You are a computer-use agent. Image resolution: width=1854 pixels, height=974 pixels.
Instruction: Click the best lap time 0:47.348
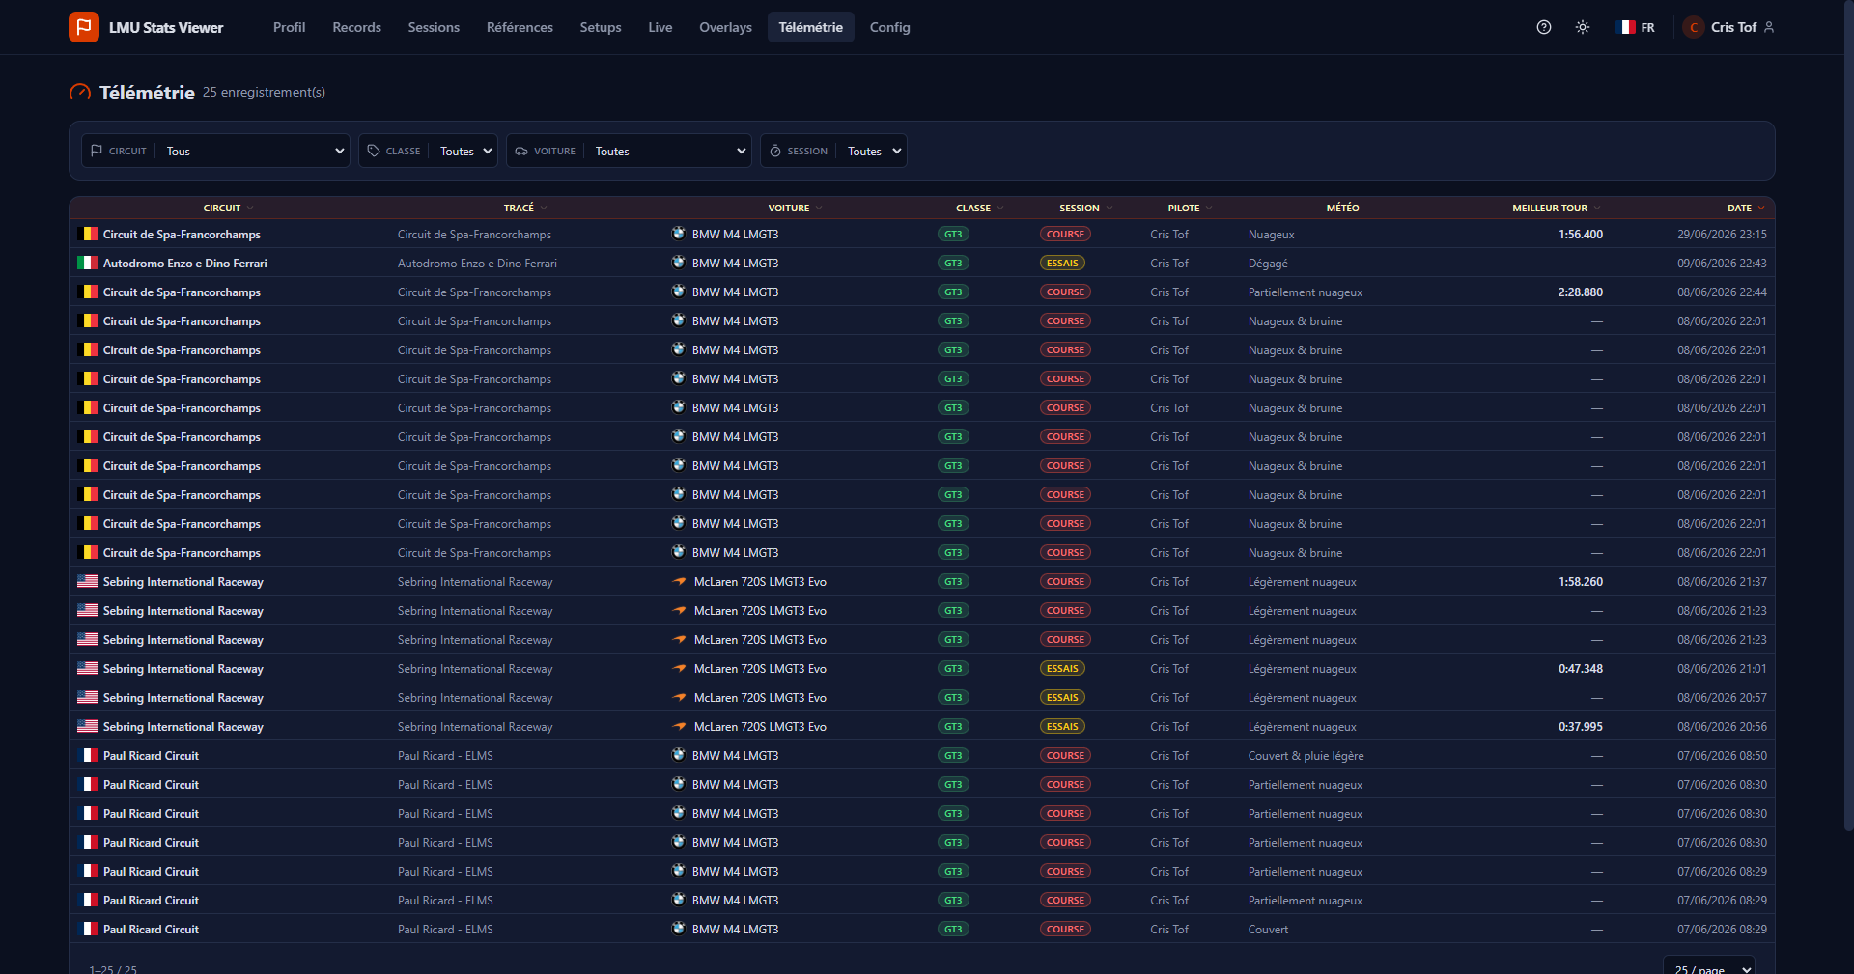(x=1581, y=669)
